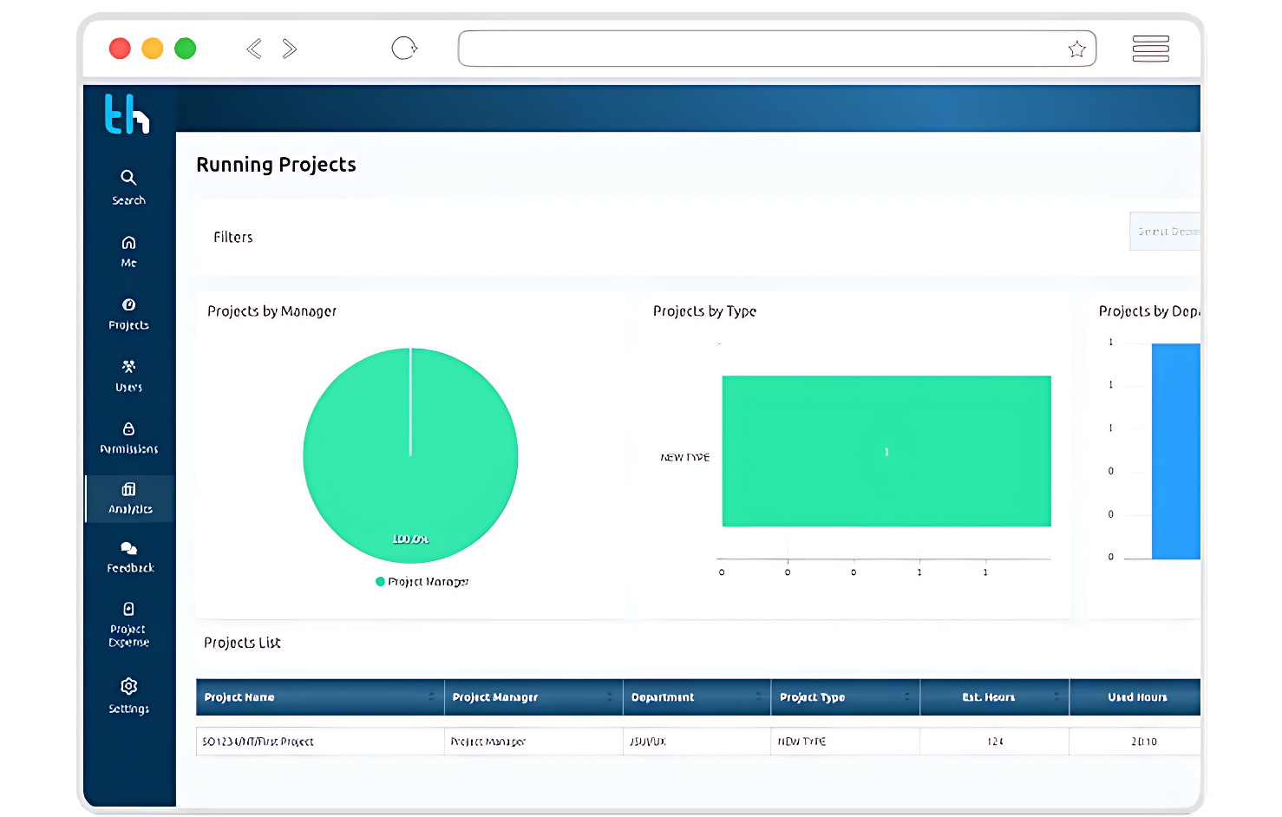Open Settings gear icon in sidebar

click(x=128, y=686)
